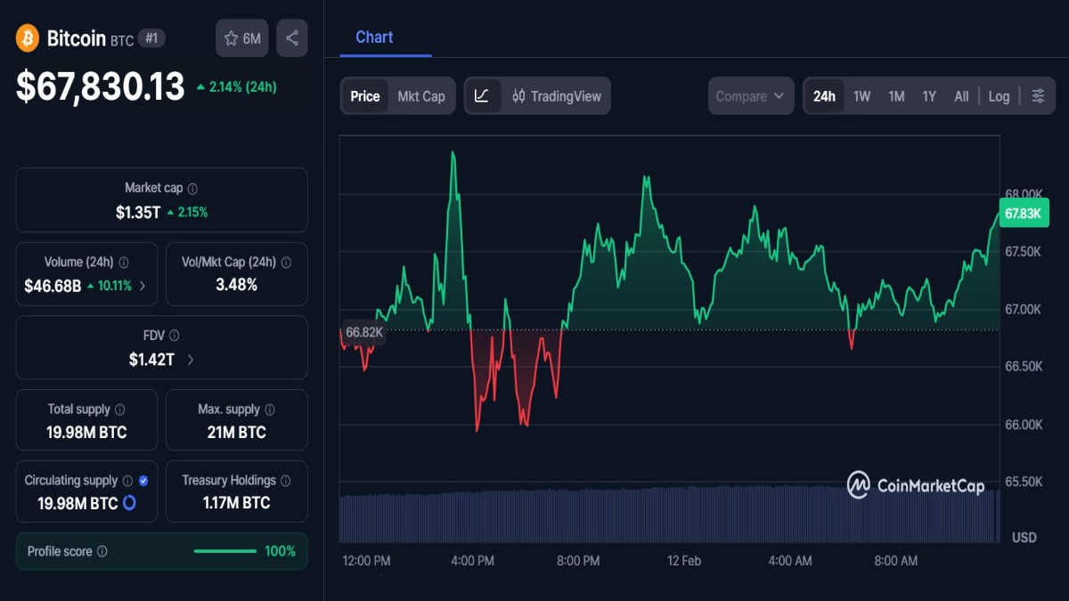Toggle the chart to Mkt Cap view
This screenshot has height=601, width=1069.
421,95
